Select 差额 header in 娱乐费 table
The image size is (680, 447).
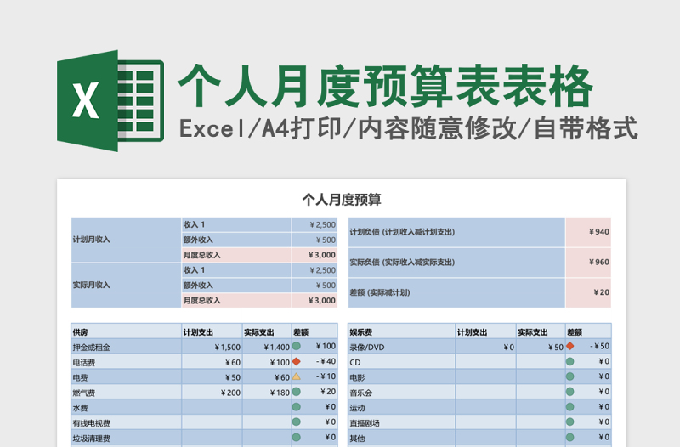click(x=588, y=331)
